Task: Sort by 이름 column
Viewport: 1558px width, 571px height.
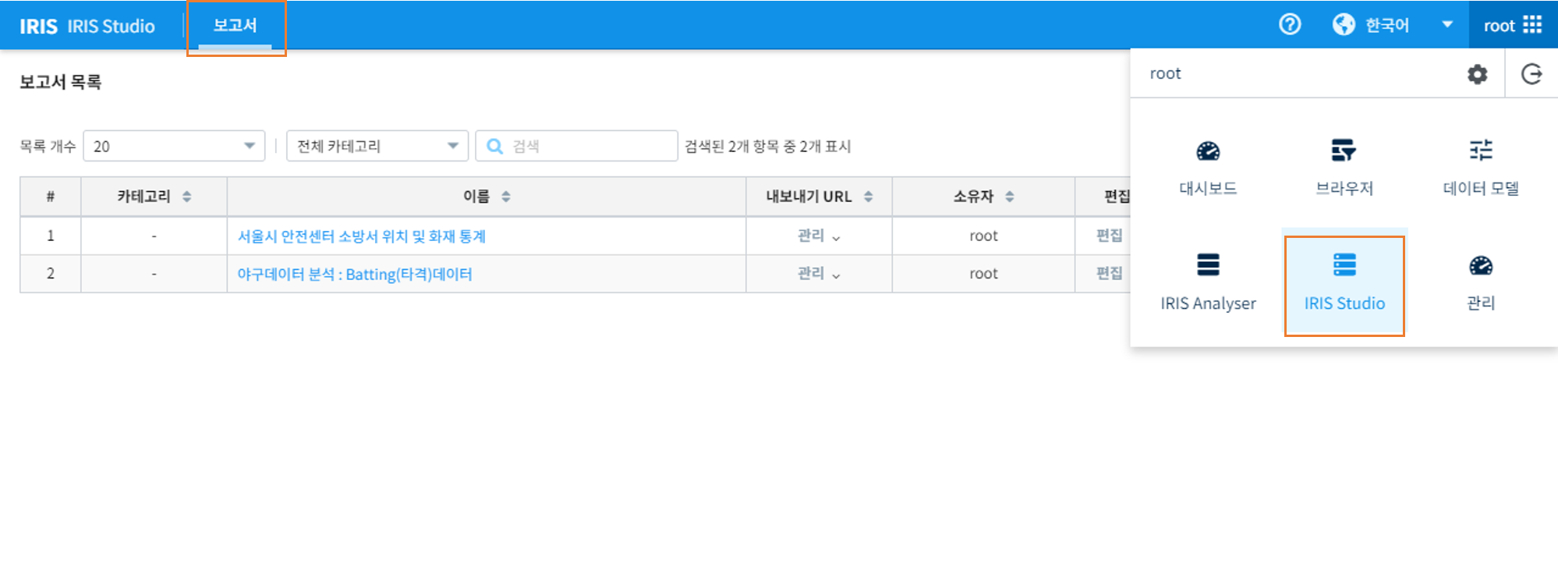Action: pos(506,197)
